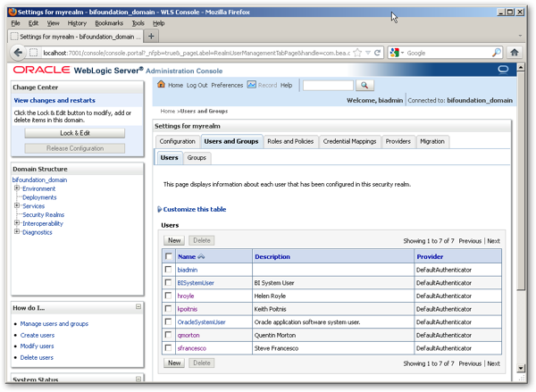Viewport: 536px width, 392px height.
Task: Open the Tools menu
Action: (138, 23)
